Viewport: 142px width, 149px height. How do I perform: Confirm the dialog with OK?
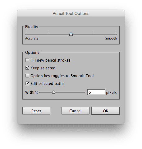point(106,111)
